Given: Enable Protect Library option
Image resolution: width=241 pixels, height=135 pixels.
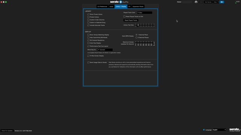Looking at the screenshot, I should pos(88,17).
